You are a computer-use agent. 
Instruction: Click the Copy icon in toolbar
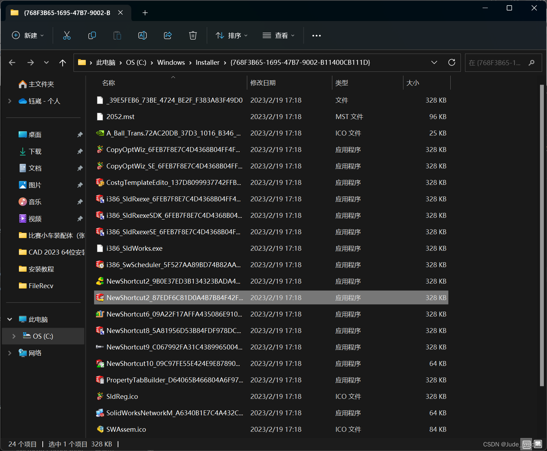(x=92, y=35)
